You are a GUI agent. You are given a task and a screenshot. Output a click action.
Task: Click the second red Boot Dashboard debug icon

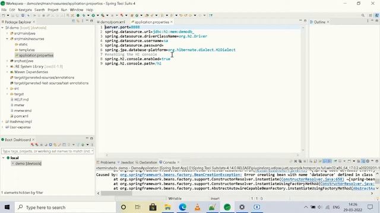pyautogui.click(x=37, y=145)
